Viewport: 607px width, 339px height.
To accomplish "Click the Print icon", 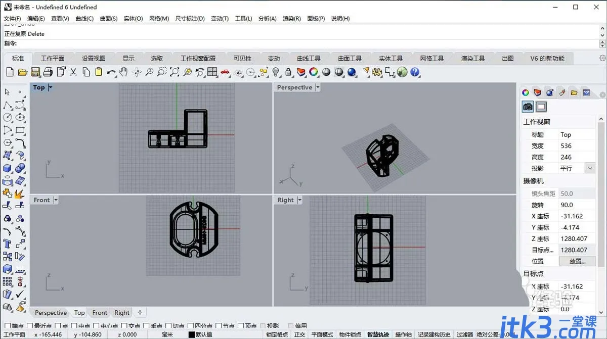I will click(48, 72).
